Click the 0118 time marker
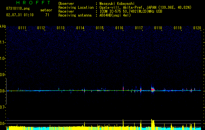Viewport: 205px width, 130px height. click(x=158, y=28)
